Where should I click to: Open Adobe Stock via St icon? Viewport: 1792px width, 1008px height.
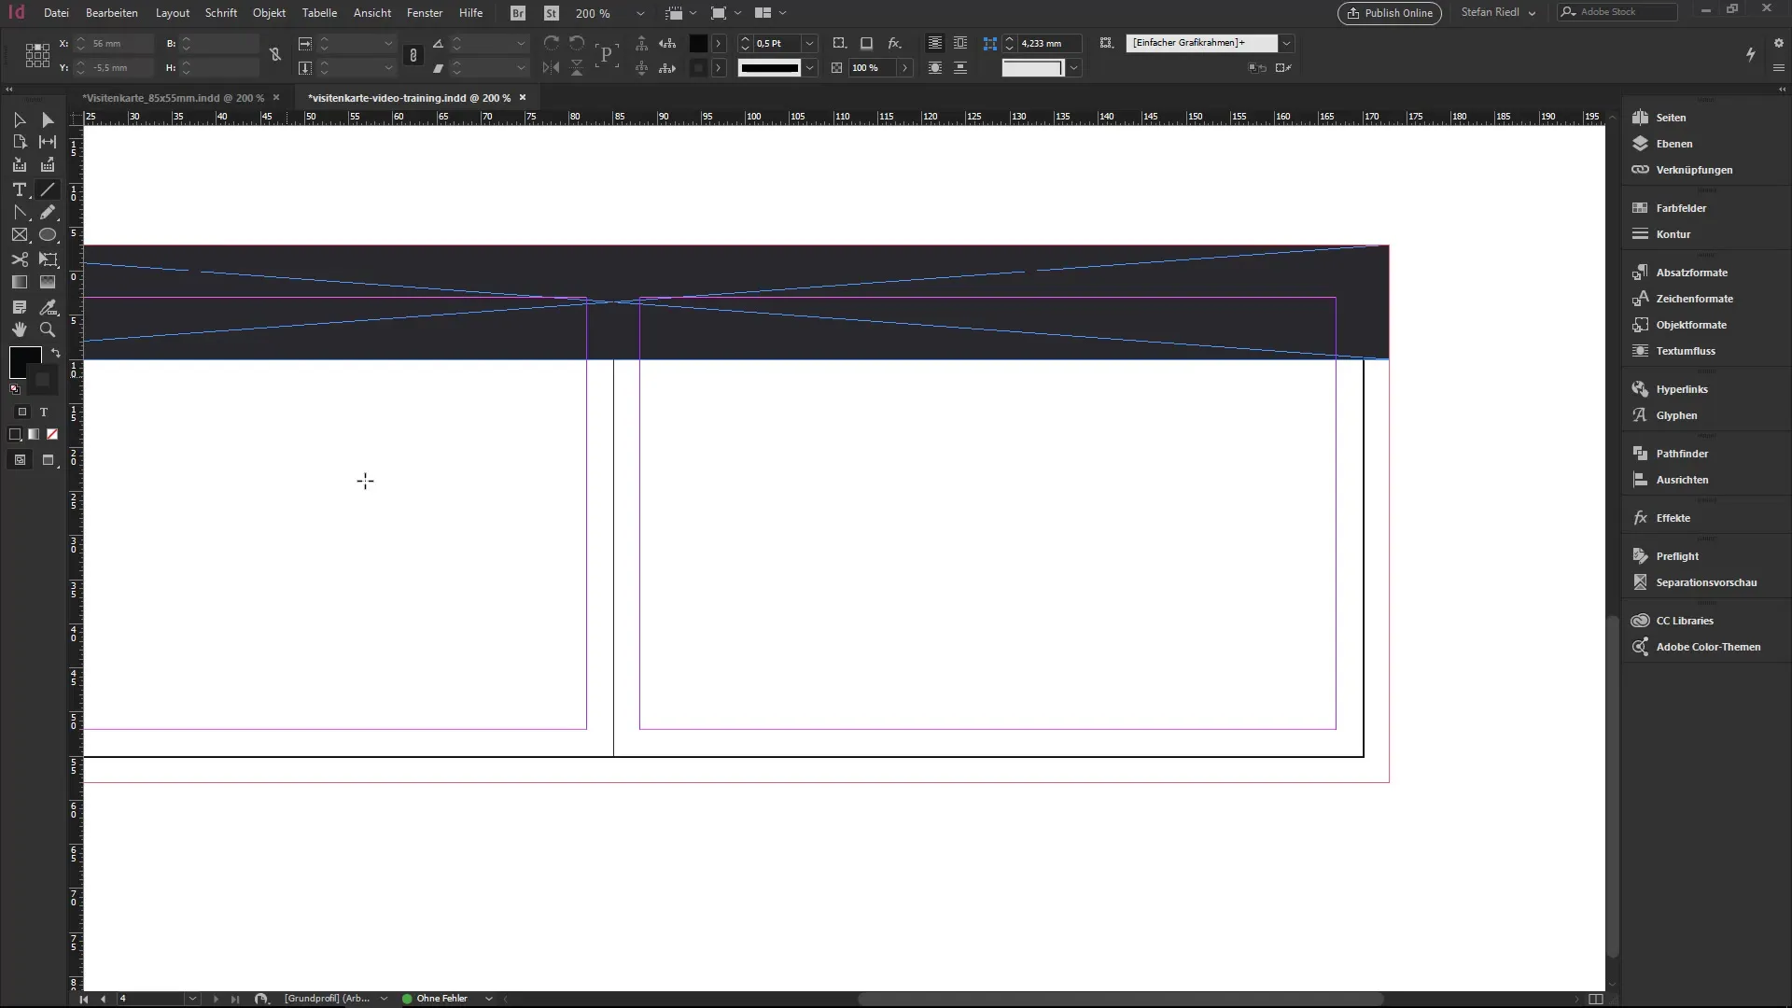click(x=552, y=13)
